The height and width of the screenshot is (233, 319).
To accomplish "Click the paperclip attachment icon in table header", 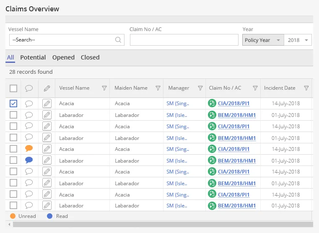I will pyautogui.click(x=47, y=88).
